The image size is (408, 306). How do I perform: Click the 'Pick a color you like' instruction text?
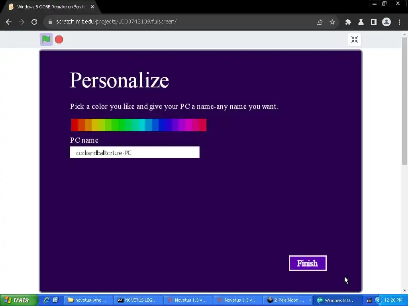click(174, 106)
